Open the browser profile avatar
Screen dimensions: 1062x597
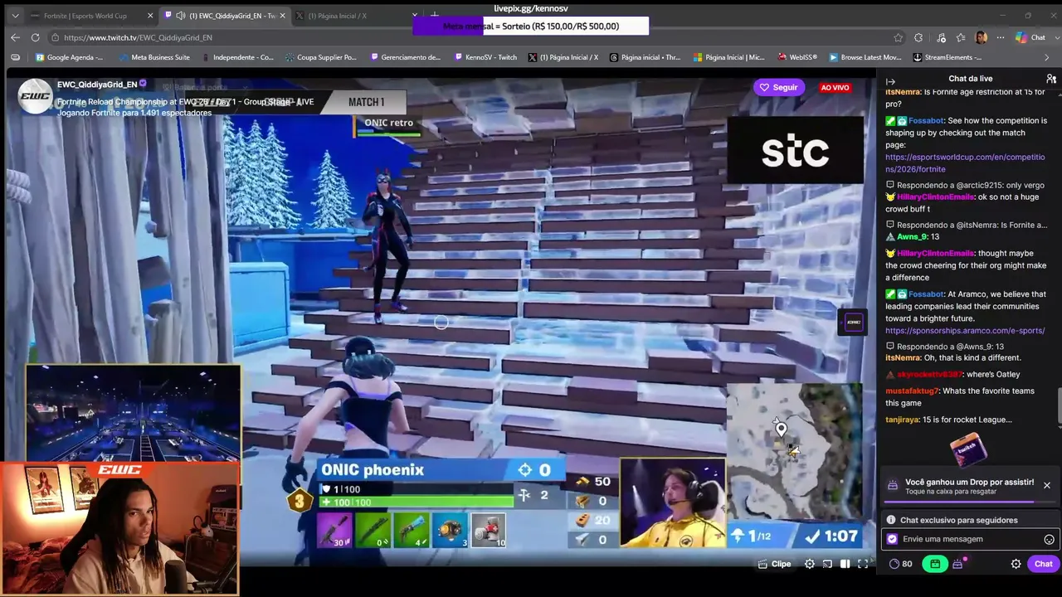981,37
